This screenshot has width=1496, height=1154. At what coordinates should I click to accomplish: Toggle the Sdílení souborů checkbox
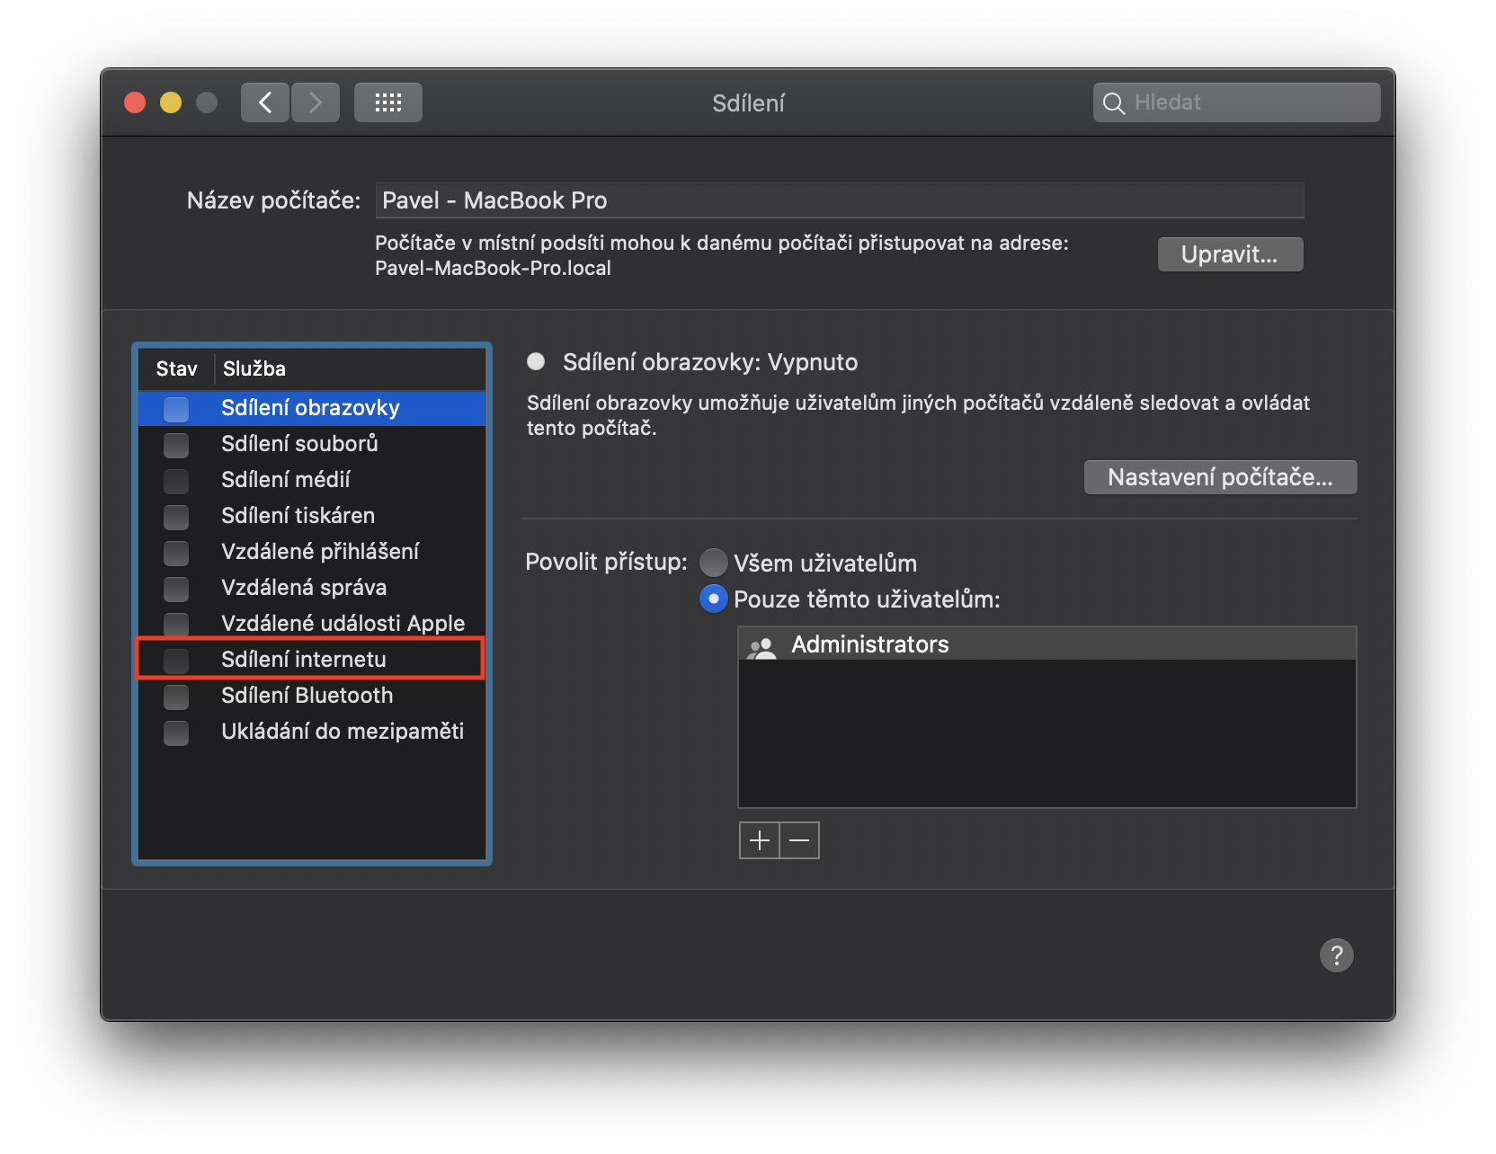point(176,445)
